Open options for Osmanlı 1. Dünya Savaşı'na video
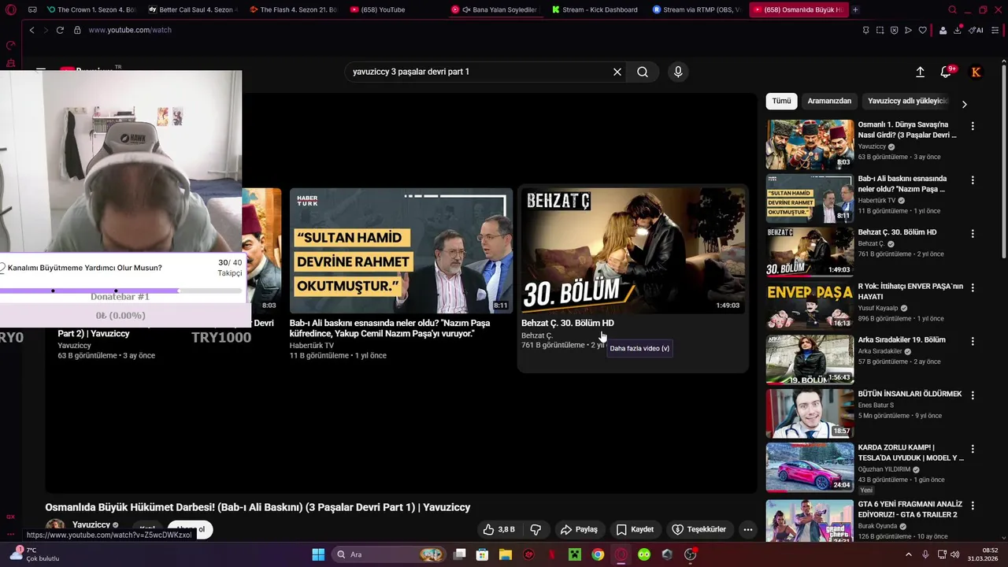The image size is (1008, 567). [973, 126]
